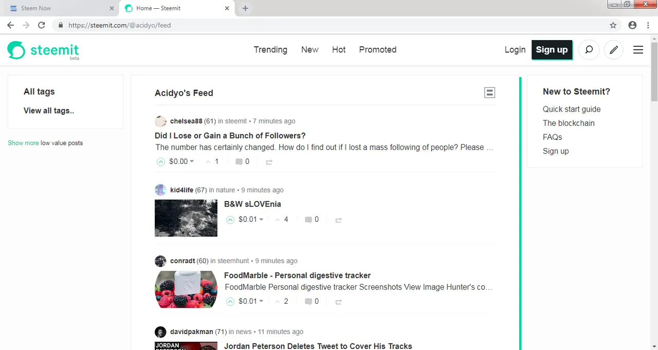
Task: Upvote the B&W sLOVEnia post
Action: (x=230, y=219)
